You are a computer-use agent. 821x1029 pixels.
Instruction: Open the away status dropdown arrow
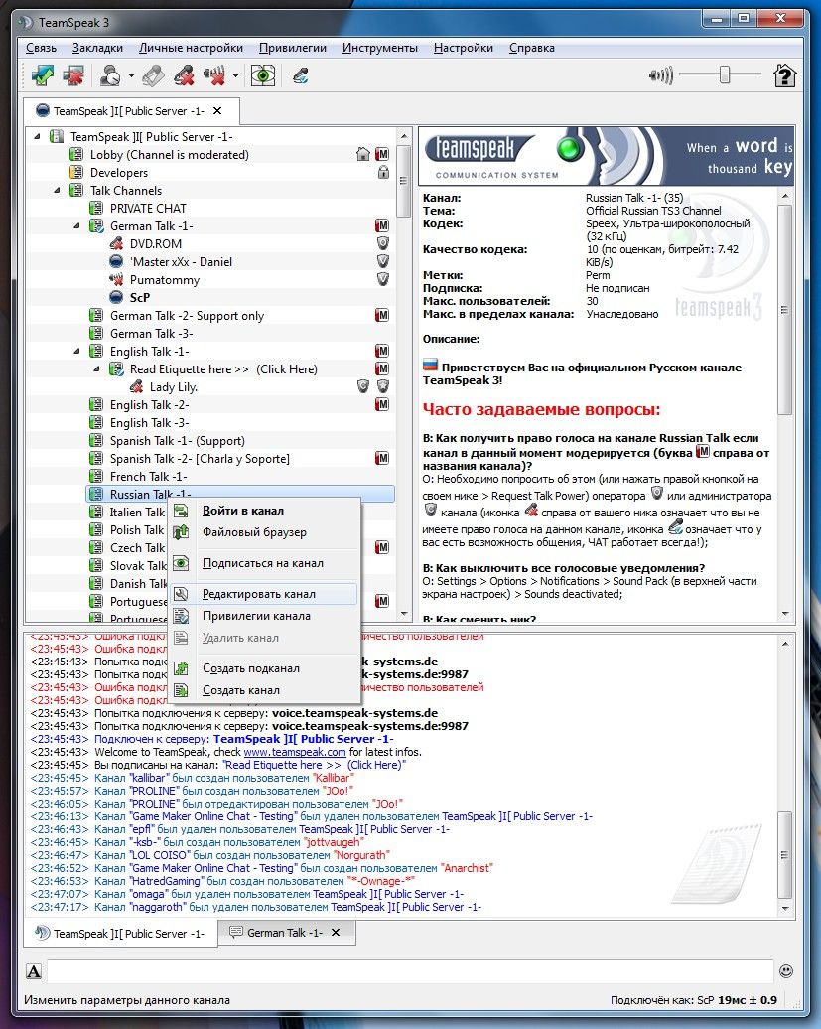[131, 76]
